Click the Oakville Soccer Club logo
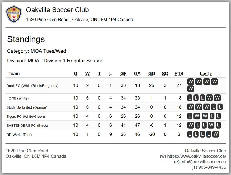This screenshot has height=175, width=231. click(14, 14)
